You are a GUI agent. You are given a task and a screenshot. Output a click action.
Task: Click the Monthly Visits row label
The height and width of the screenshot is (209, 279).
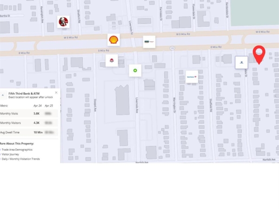pyautogui.click(x=9, y=114)
